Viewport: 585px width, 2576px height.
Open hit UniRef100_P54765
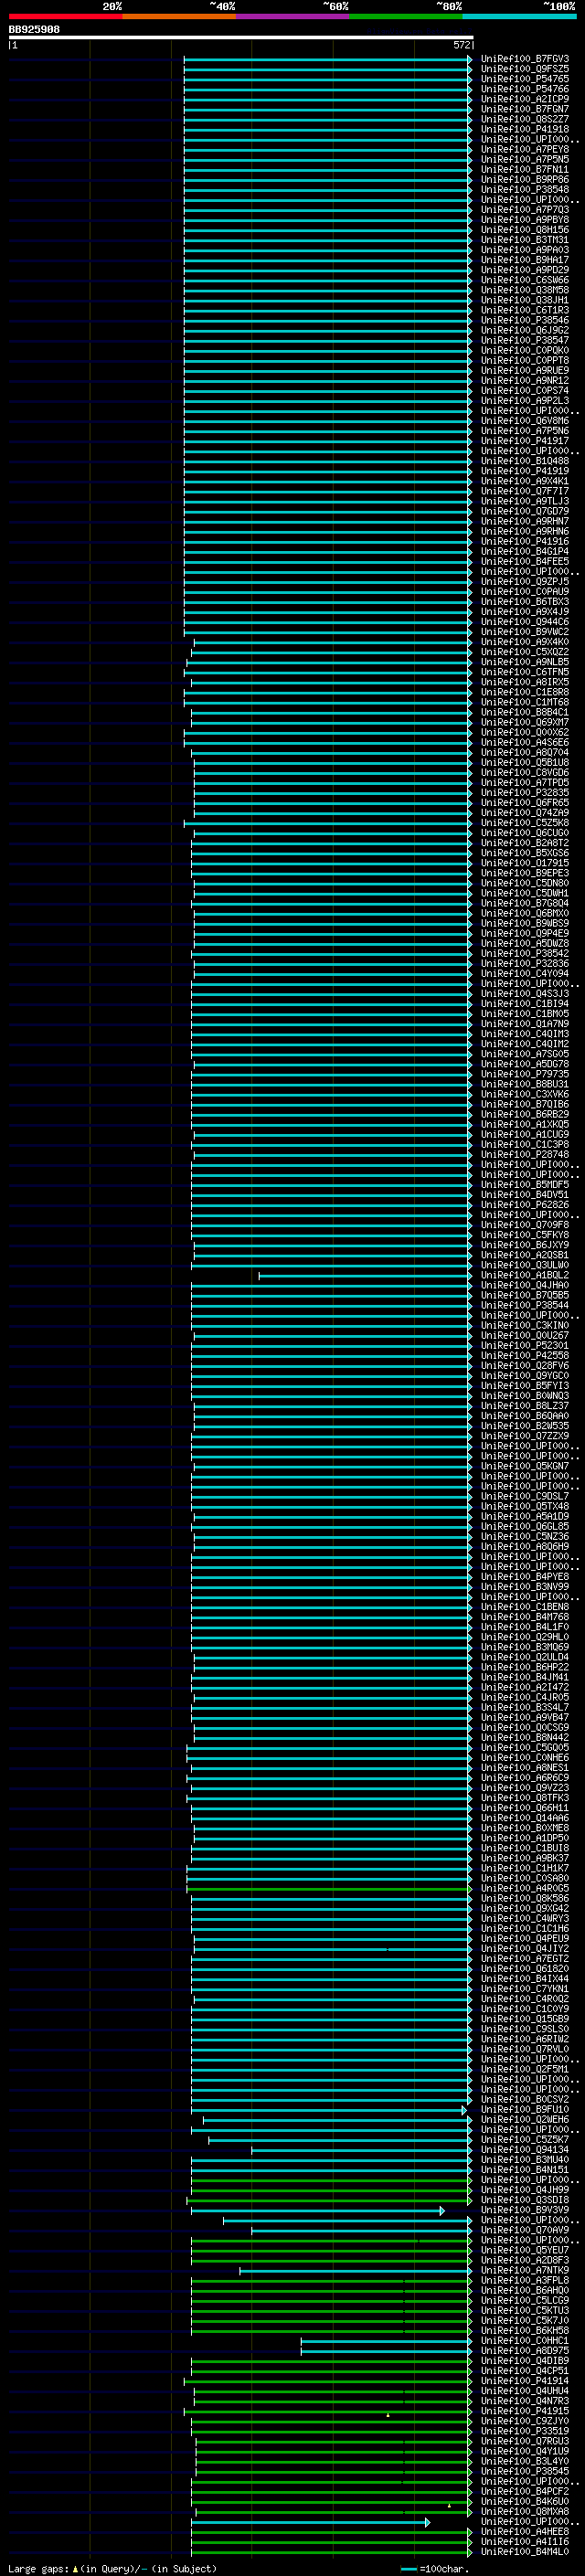pos(525,79)
